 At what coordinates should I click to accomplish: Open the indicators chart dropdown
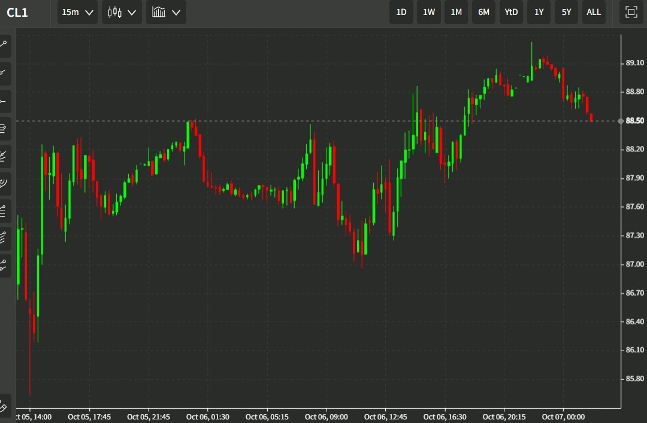(x=166, y=12)
